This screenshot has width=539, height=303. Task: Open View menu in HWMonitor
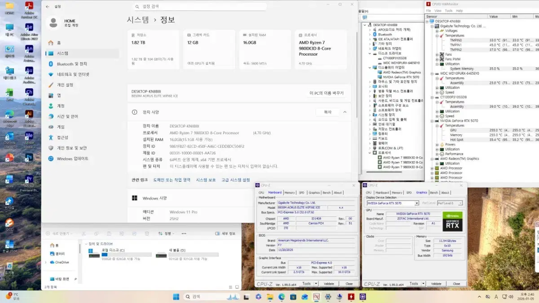[x=437, y=11]
